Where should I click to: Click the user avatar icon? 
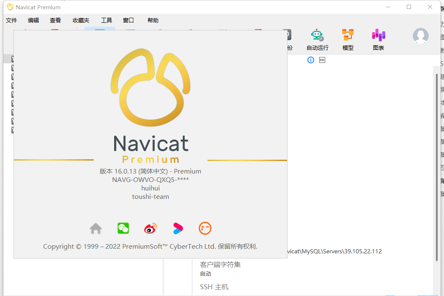pos(420,35)
